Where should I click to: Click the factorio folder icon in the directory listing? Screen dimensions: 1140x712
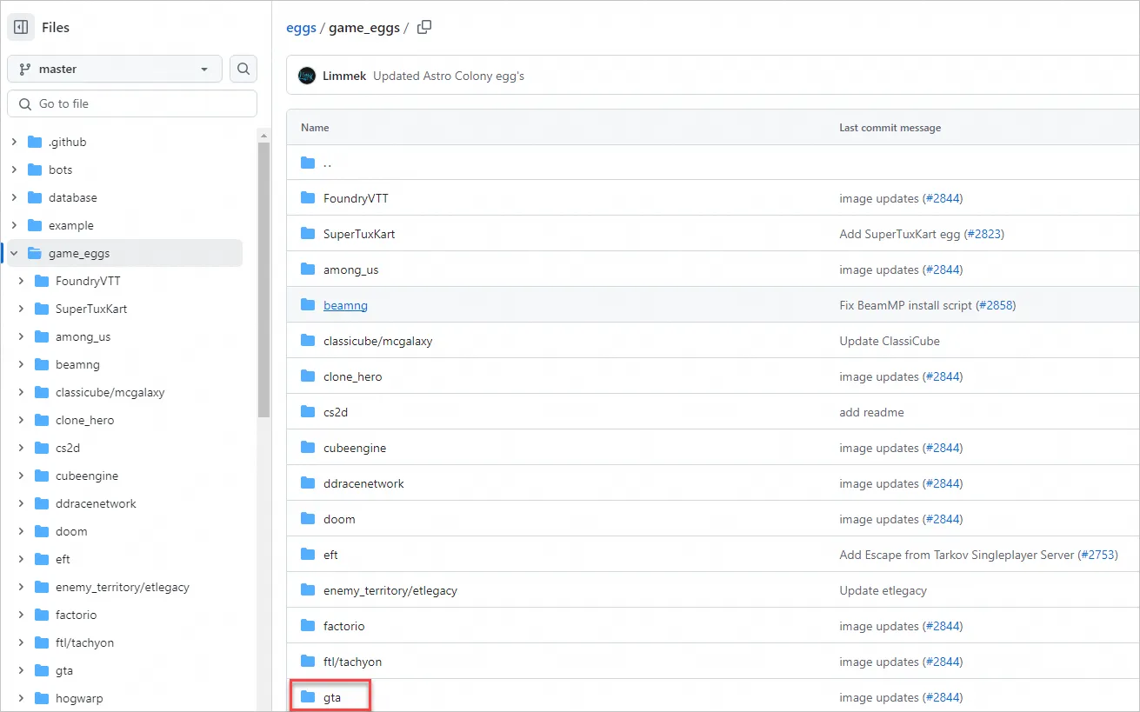(x=308, y=626)
